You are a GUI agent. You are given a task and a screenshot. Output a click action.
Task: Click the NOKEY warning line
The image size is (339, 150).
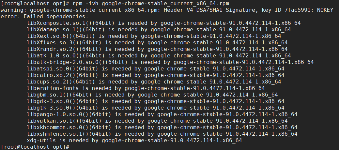[167, 10]
